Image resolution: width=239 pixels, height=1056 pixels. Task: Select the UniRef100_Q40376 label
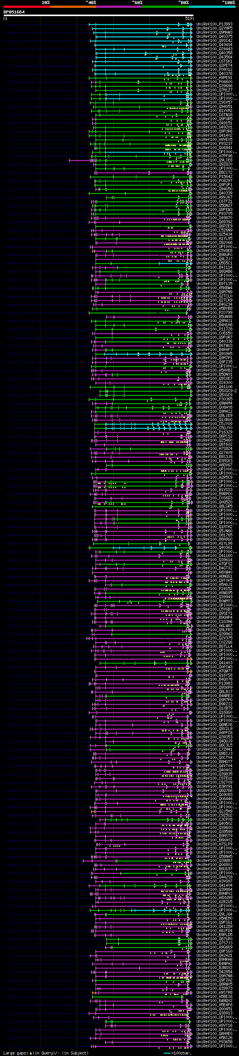click(x=214, y=74)
